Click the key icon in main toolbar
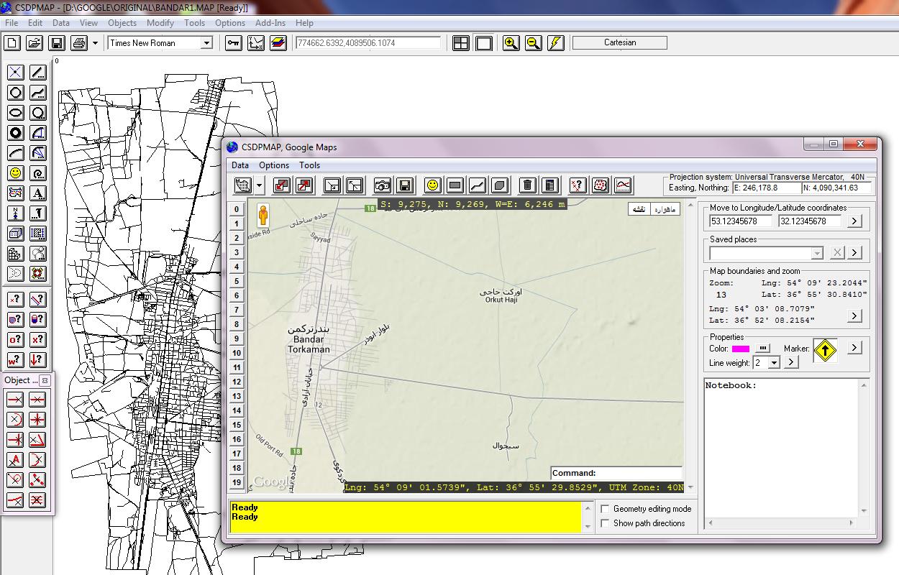899x575 pixels. tap(233, 43)
